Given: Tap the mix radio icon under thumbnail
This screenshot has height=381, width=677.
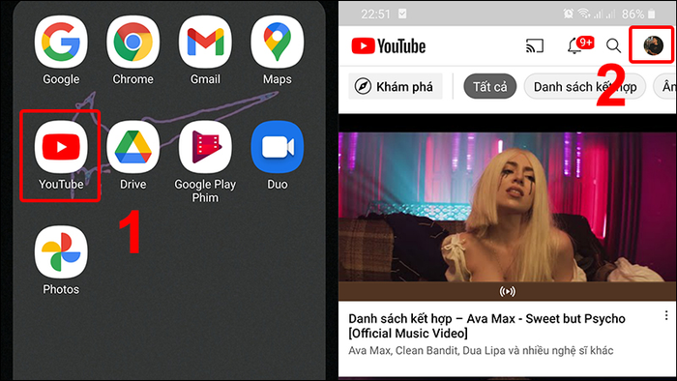Looking at the screenshot, I should (508, 292).
